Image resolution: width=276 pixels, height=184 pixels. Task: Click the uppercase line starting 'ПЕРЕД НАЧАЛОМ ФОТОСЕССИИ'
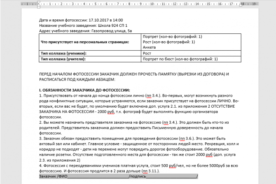pos(134,74)
